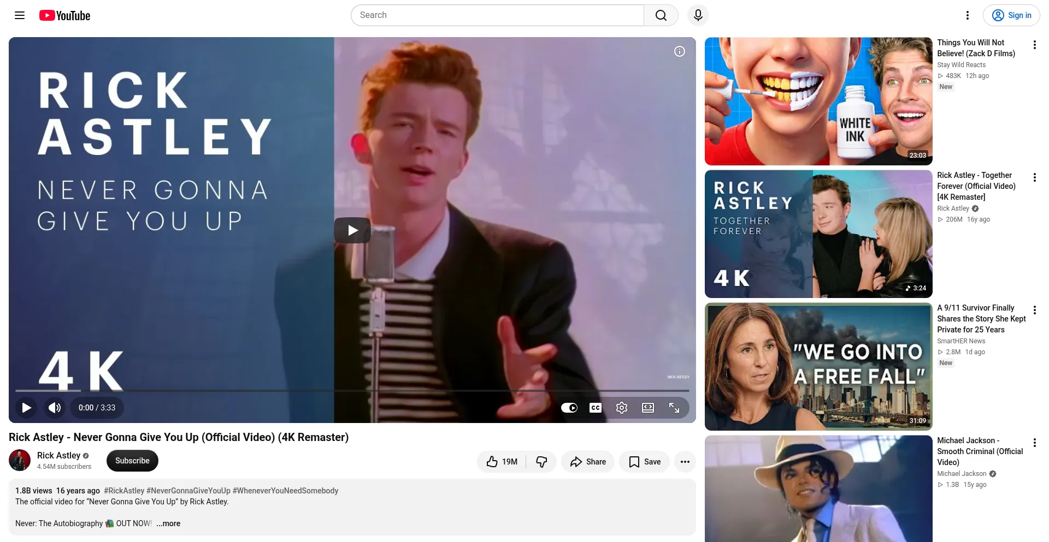Sign in to YouTube
The width and height of the screenshot is (1049, 542).
click(1011, 15)
